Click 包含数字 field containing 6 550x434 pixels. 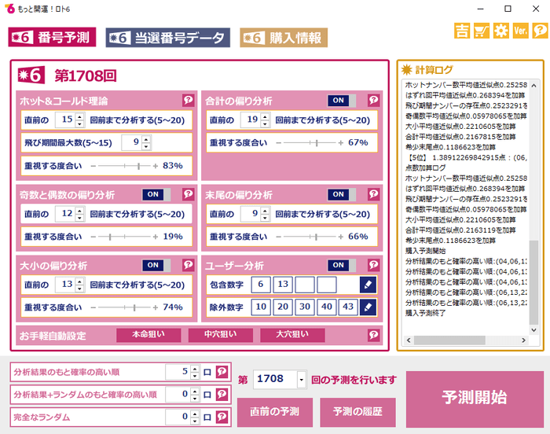pyautogui.click(x=261, y=285)
